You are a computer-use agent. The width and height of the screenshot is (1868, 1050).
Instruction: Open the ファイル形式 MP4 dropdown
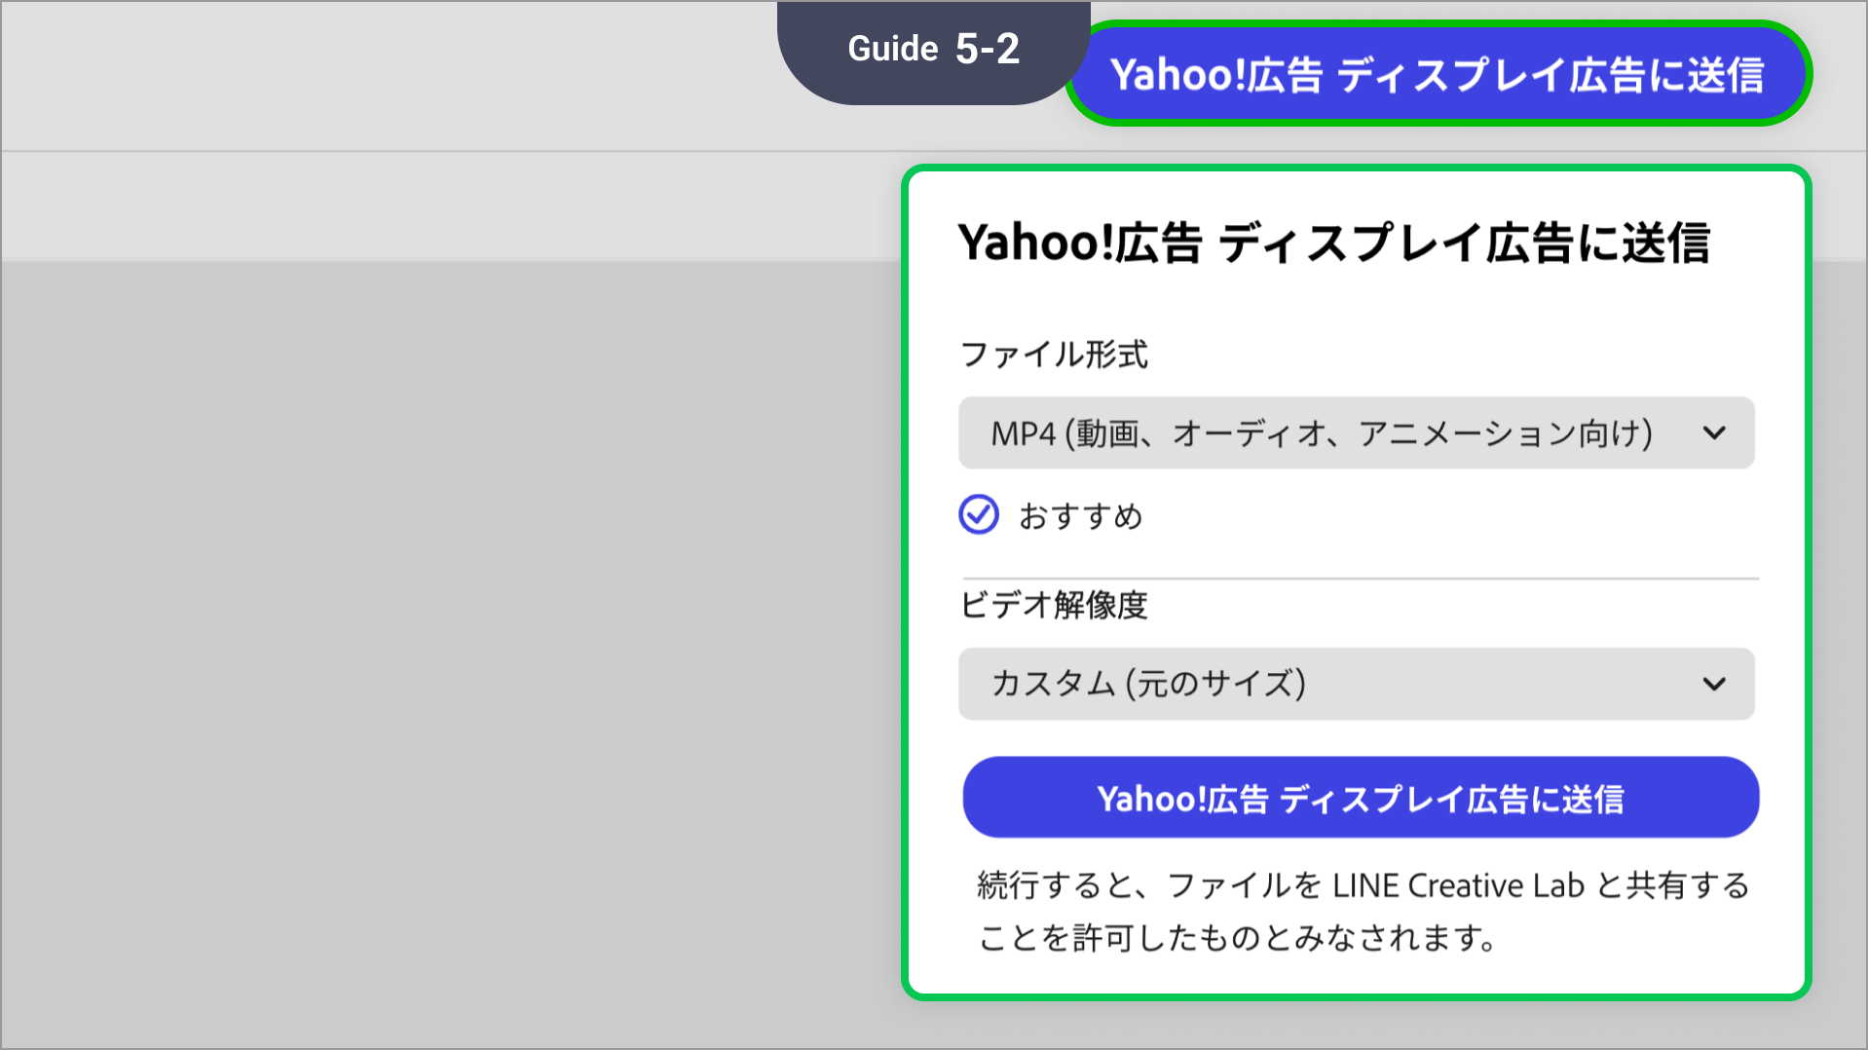pyautogui.click(x=1357, y=432)
